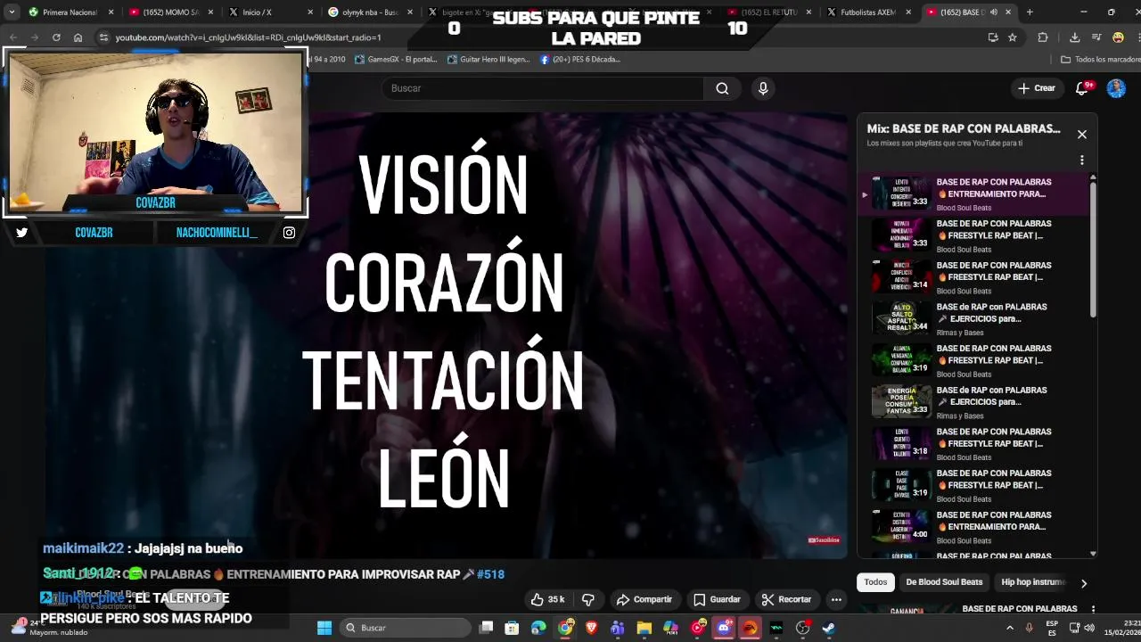Open media control icon in toolbar
Screen dimensions: 1141x642
tap(1096, 37)
